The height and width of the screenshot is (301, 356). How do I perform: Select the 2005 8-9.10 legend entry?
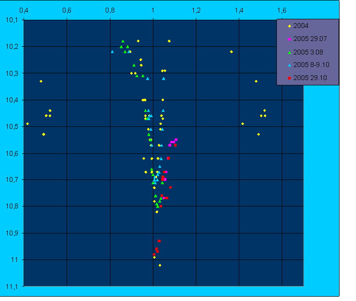pyautogui.click(x=308, y=65)
